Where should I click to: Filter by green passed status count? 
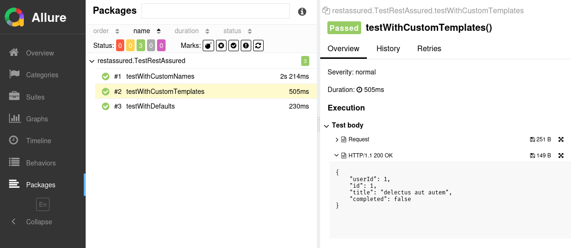coord(141,46)
